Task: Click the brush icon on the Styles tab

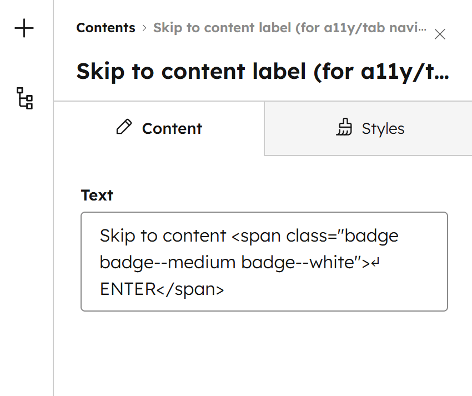Action: point(345,127)
